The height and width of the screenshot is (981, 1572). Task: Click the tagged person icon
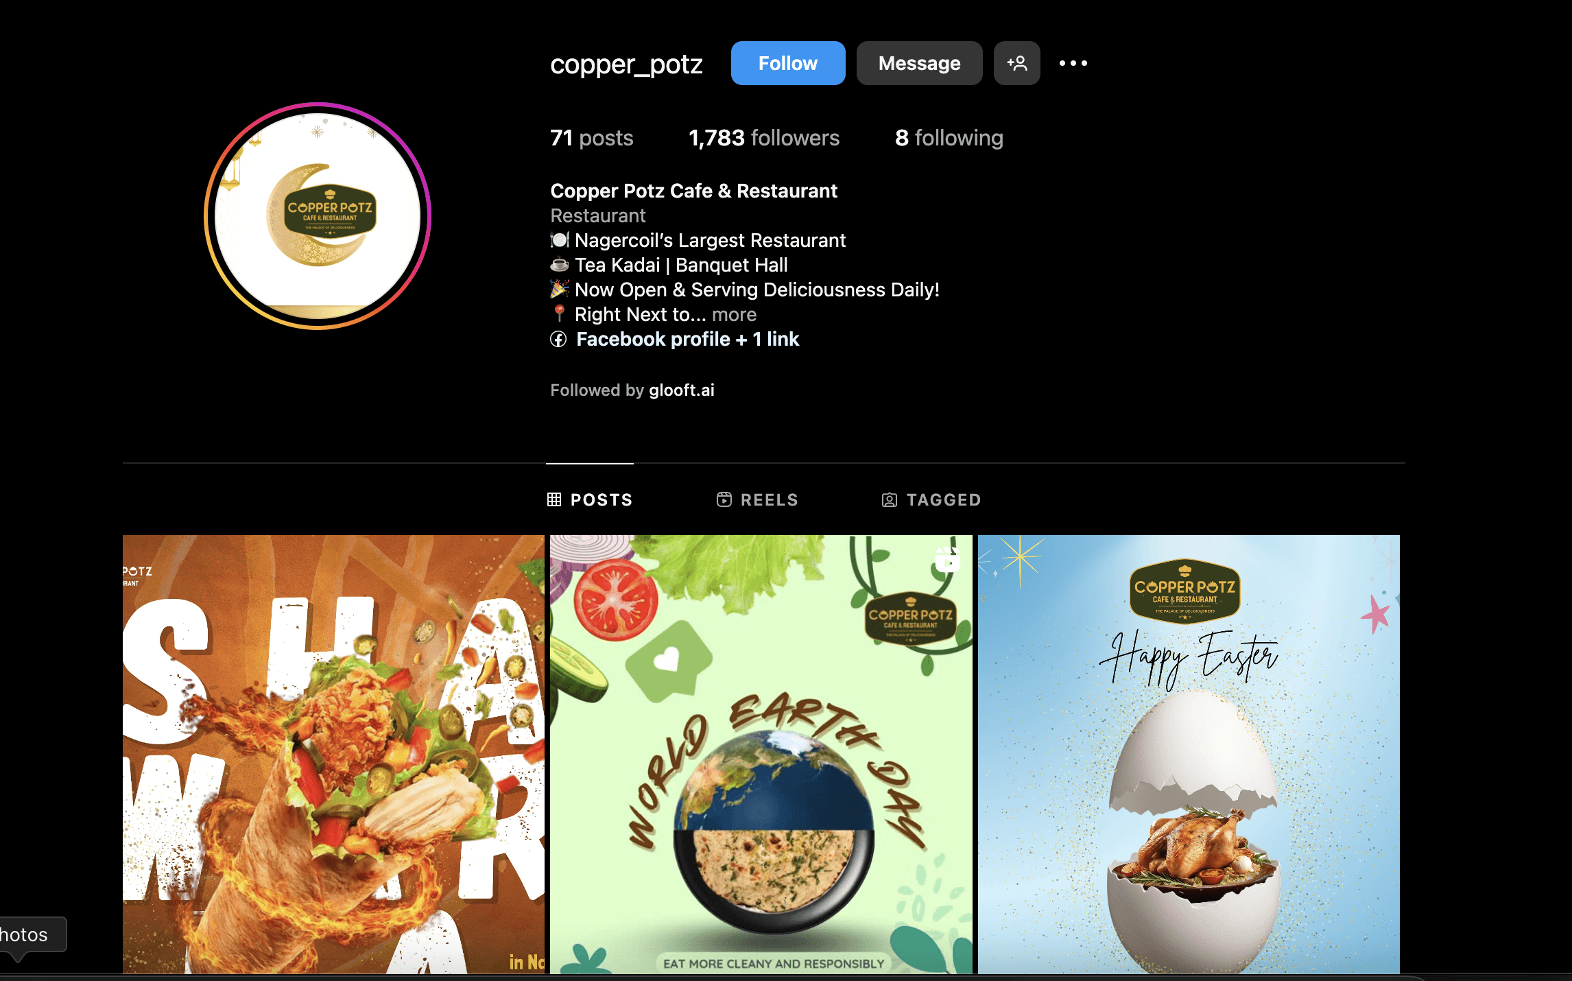coord(890,499)
